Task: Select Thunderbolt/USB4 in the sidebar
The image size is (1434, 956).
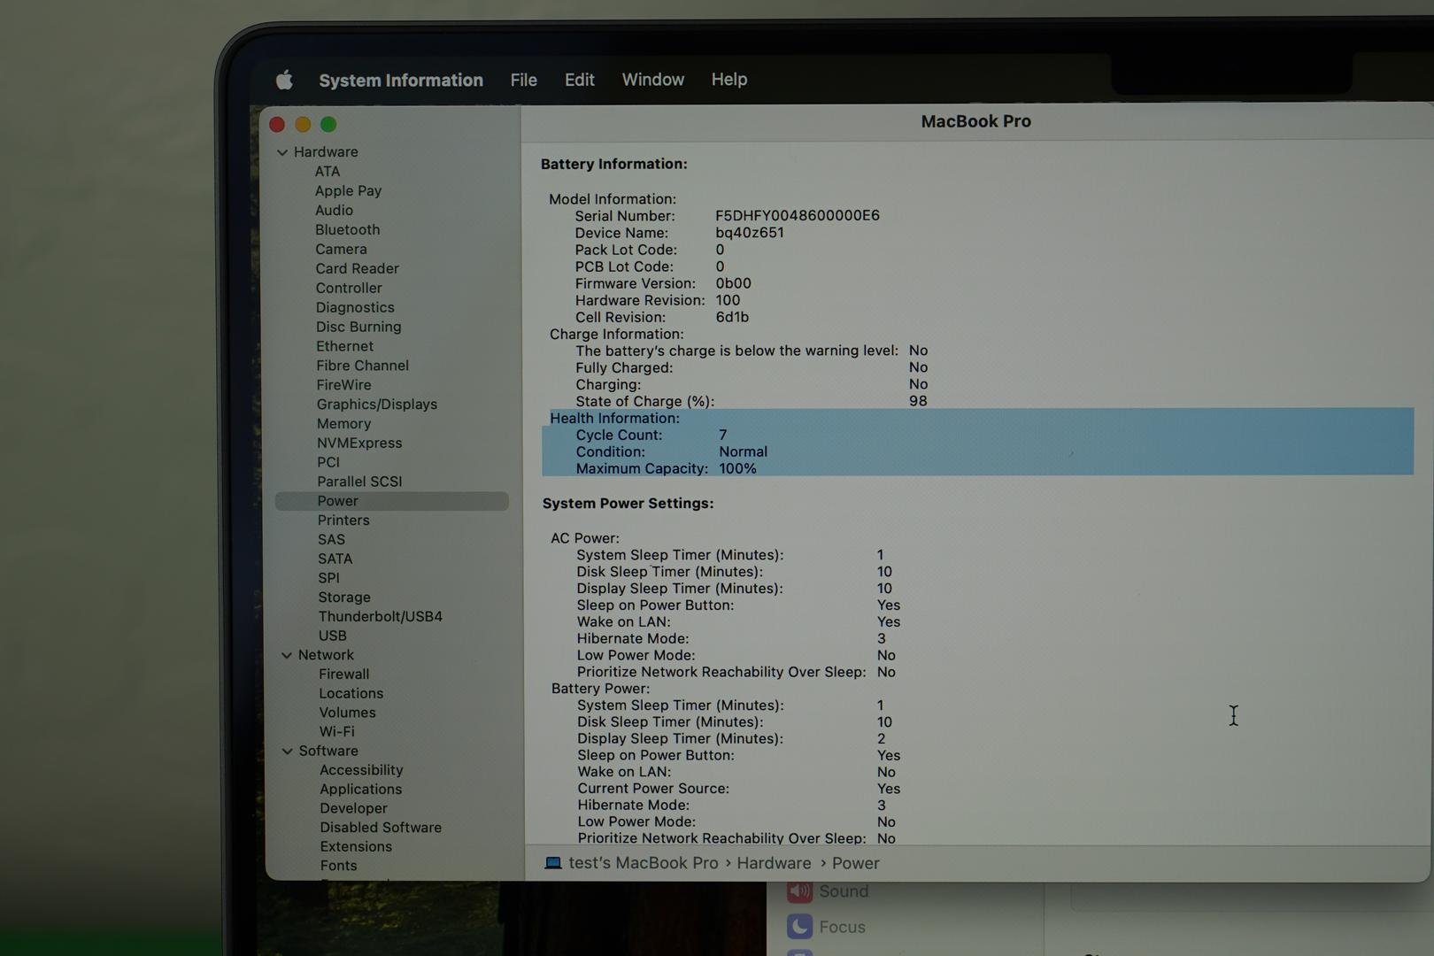Action: pos(380,617)
